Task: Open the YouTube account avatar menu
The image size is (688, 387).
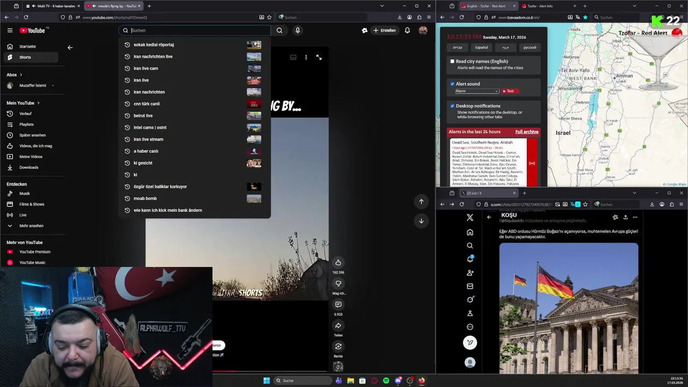Action: click(423, 31)
